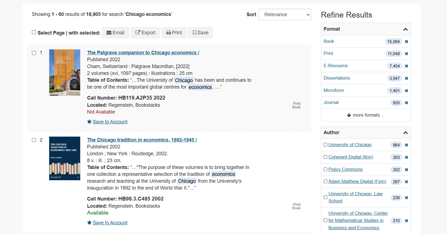Exclude the Book format using its X icon
The width and height of the screenshot is (447, 234).
tap(406, 42)
